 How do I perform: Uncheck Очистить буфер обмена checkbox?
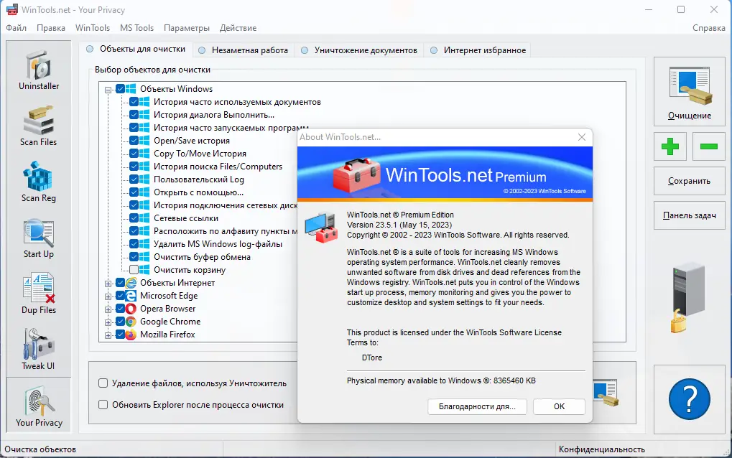point(134,256)
